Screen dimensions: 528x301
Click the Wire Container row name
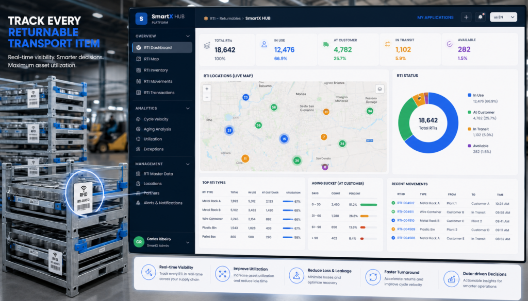[x=212, y=219]
